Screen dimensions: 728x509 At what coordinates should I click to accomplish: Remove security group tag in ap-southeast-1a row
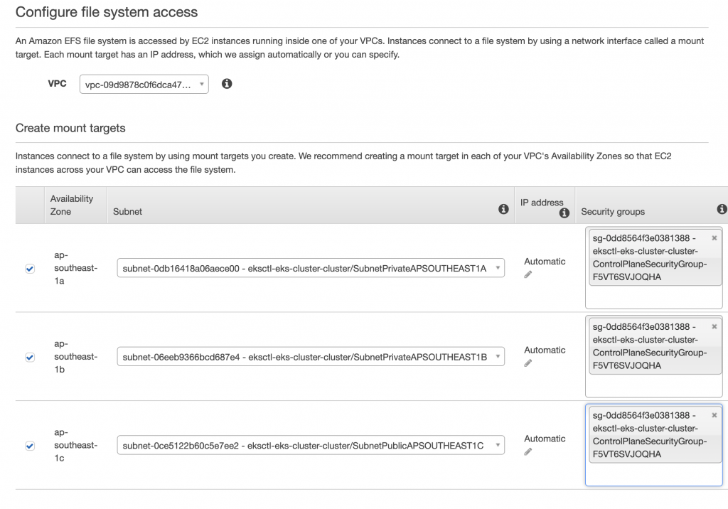(714, 238)
